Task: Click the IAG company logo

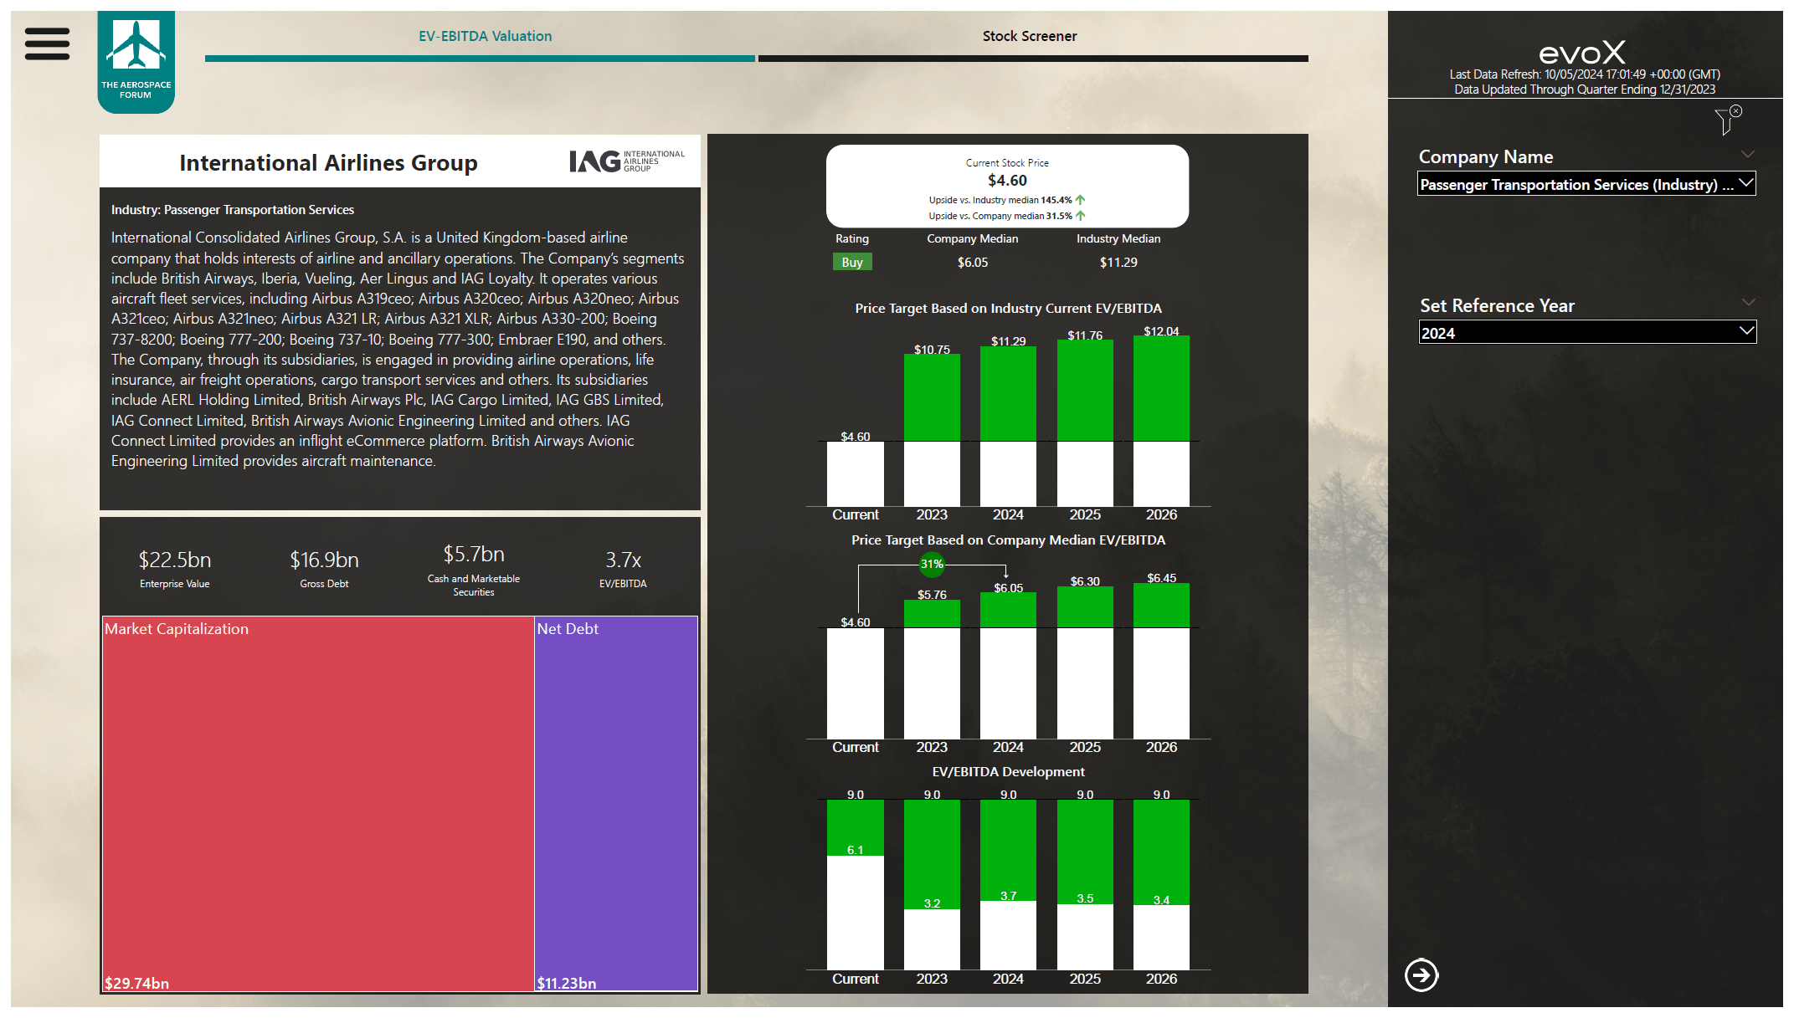Action: click(x=626, y=161)
